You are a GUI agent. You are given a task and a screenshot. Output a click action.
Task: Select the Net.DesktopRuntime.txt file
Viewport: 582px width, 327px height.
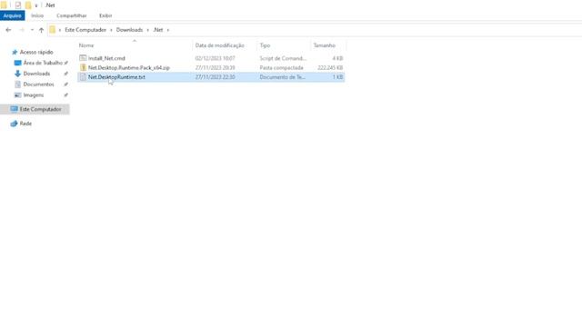point(116,77)
